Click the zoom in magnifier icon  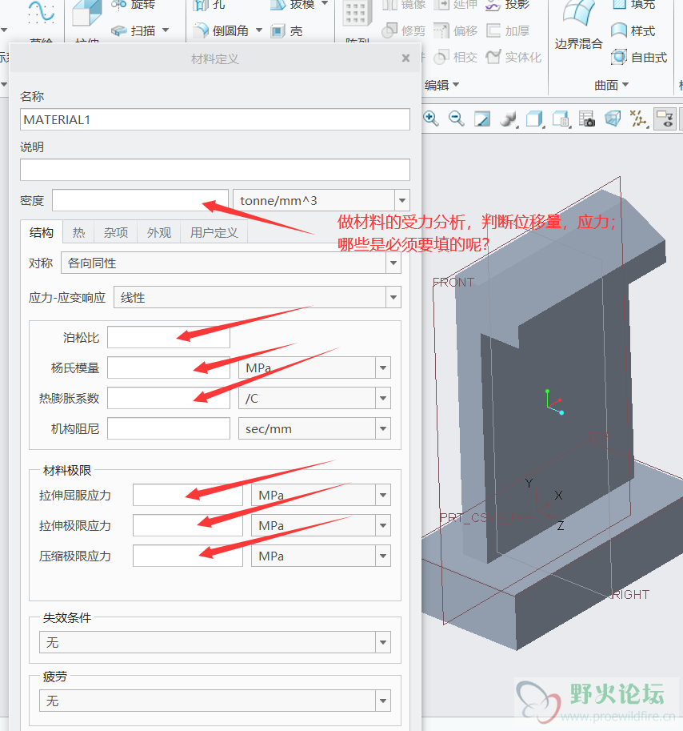coord(430,118)
